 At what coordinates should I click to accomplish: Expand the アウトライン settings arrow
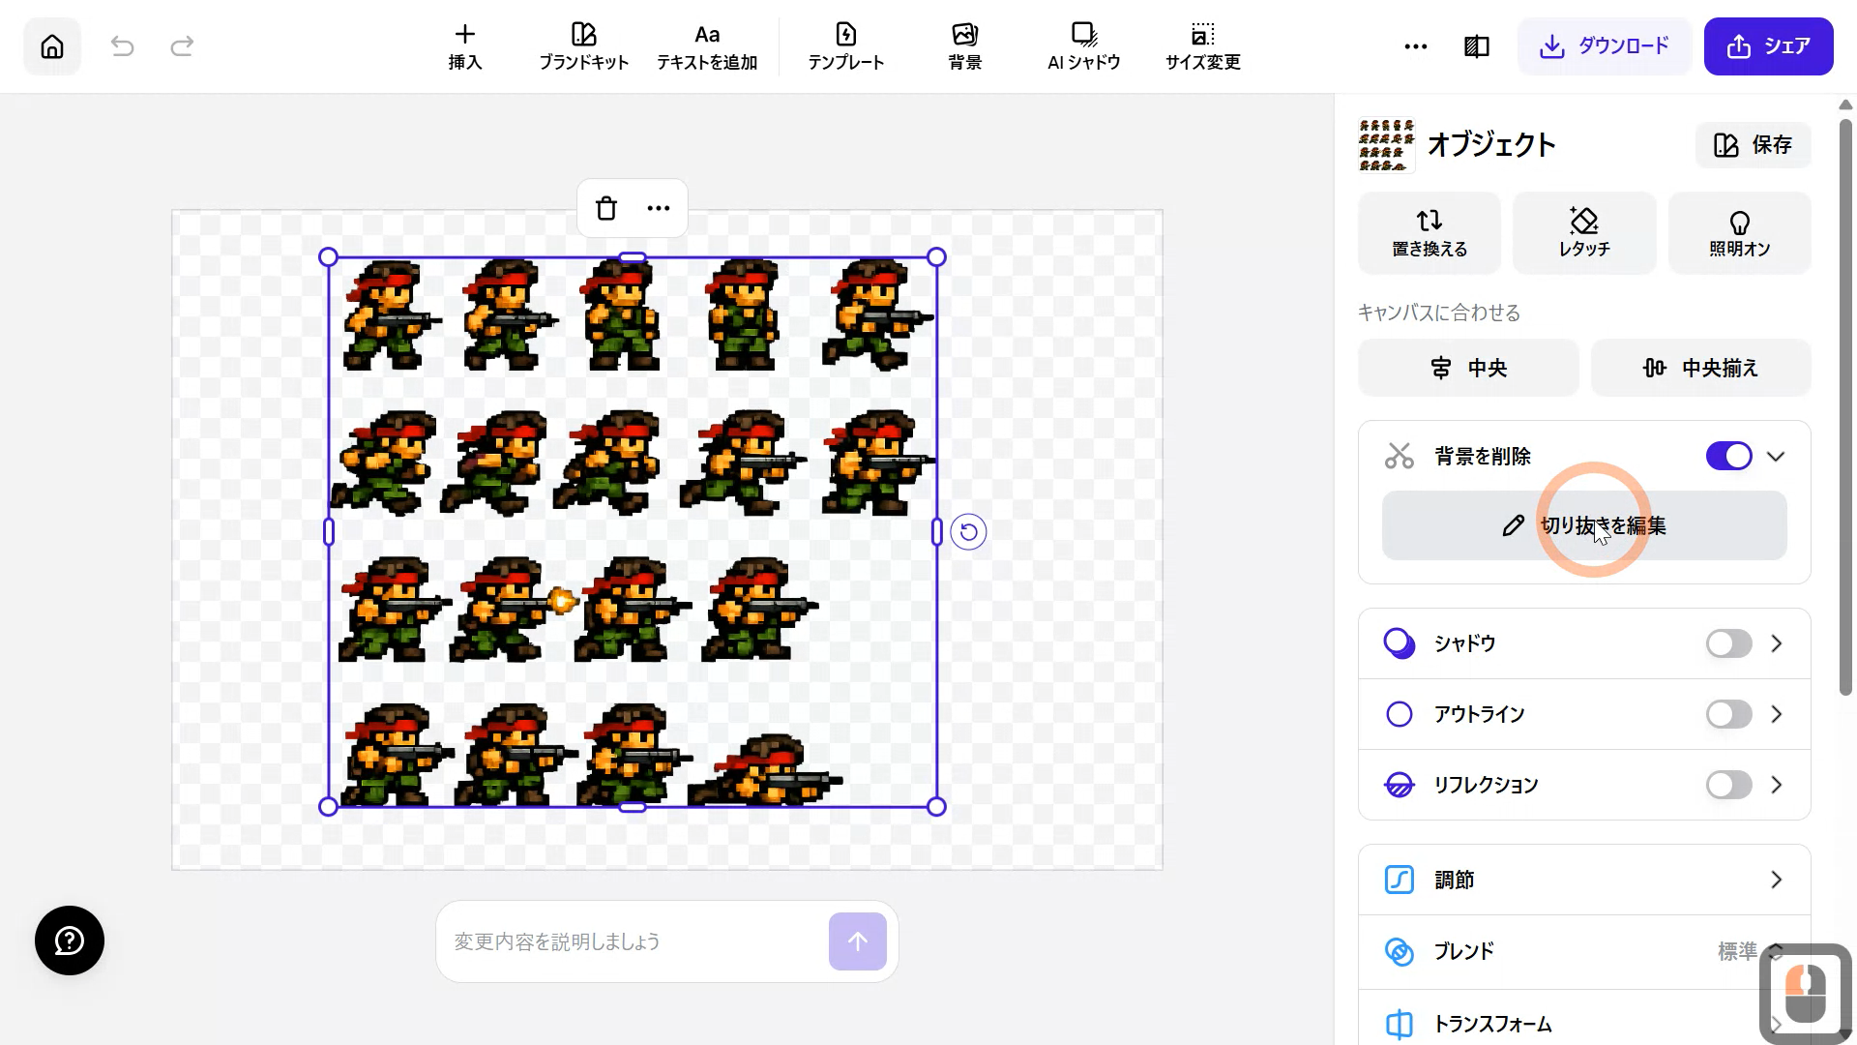pos(1777,714)
